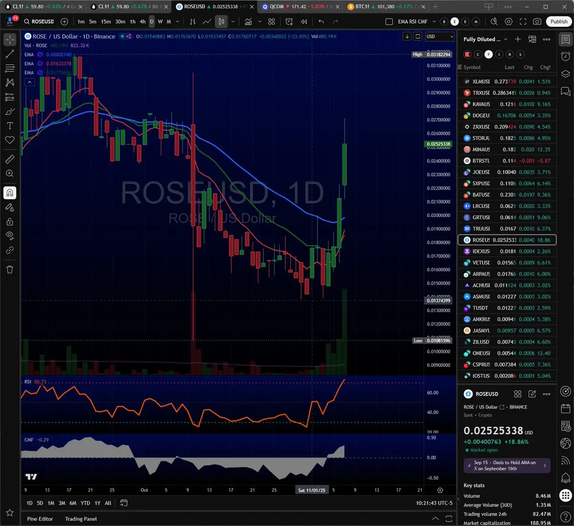Toggle magnet mode in left toolbar

pos(10,193)
